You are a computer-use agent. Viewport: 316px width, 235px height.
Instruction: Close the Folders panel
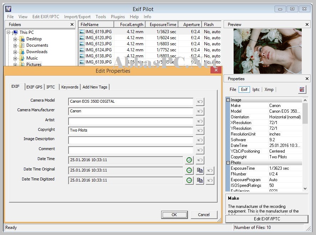pos(72,24)
